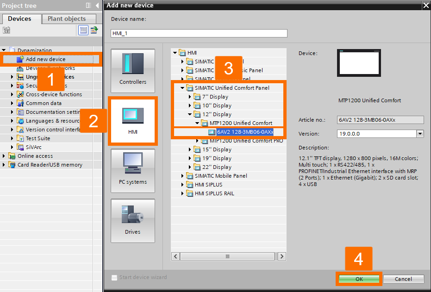Image resolution: width=431 pixels, height=292 pixels.
Task: Click the SiVArc icon
Action: (20, 147)
